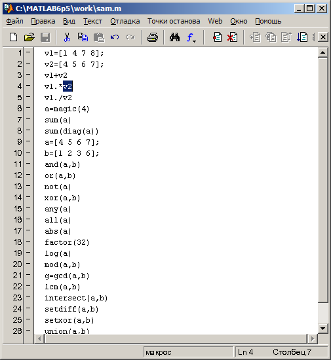This screenshot has width=331, height=360.
Task: Maximize the sam.m editor window
Action: 309,9
